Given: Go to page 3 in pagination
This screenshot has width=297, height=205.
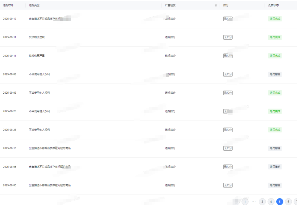Looking at the screenshot, I should pos(262,202).
